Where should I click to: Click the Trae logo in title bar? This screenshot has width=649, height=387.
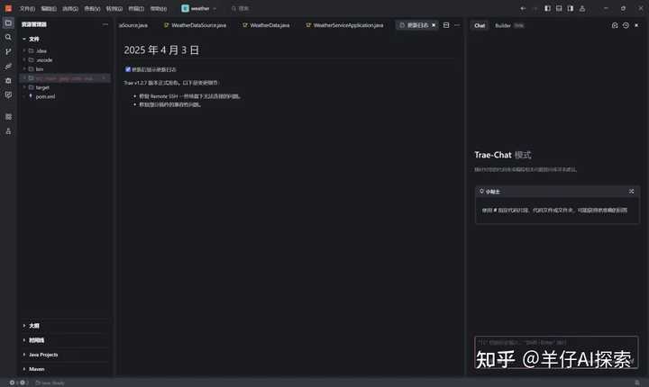[8, 8]
